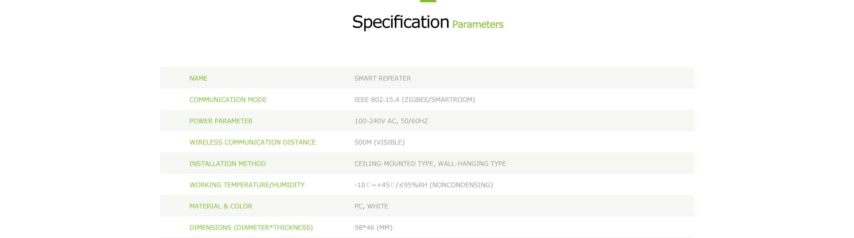Select the COMMUNICATION MODE label
854x238 pixels.
228,100
